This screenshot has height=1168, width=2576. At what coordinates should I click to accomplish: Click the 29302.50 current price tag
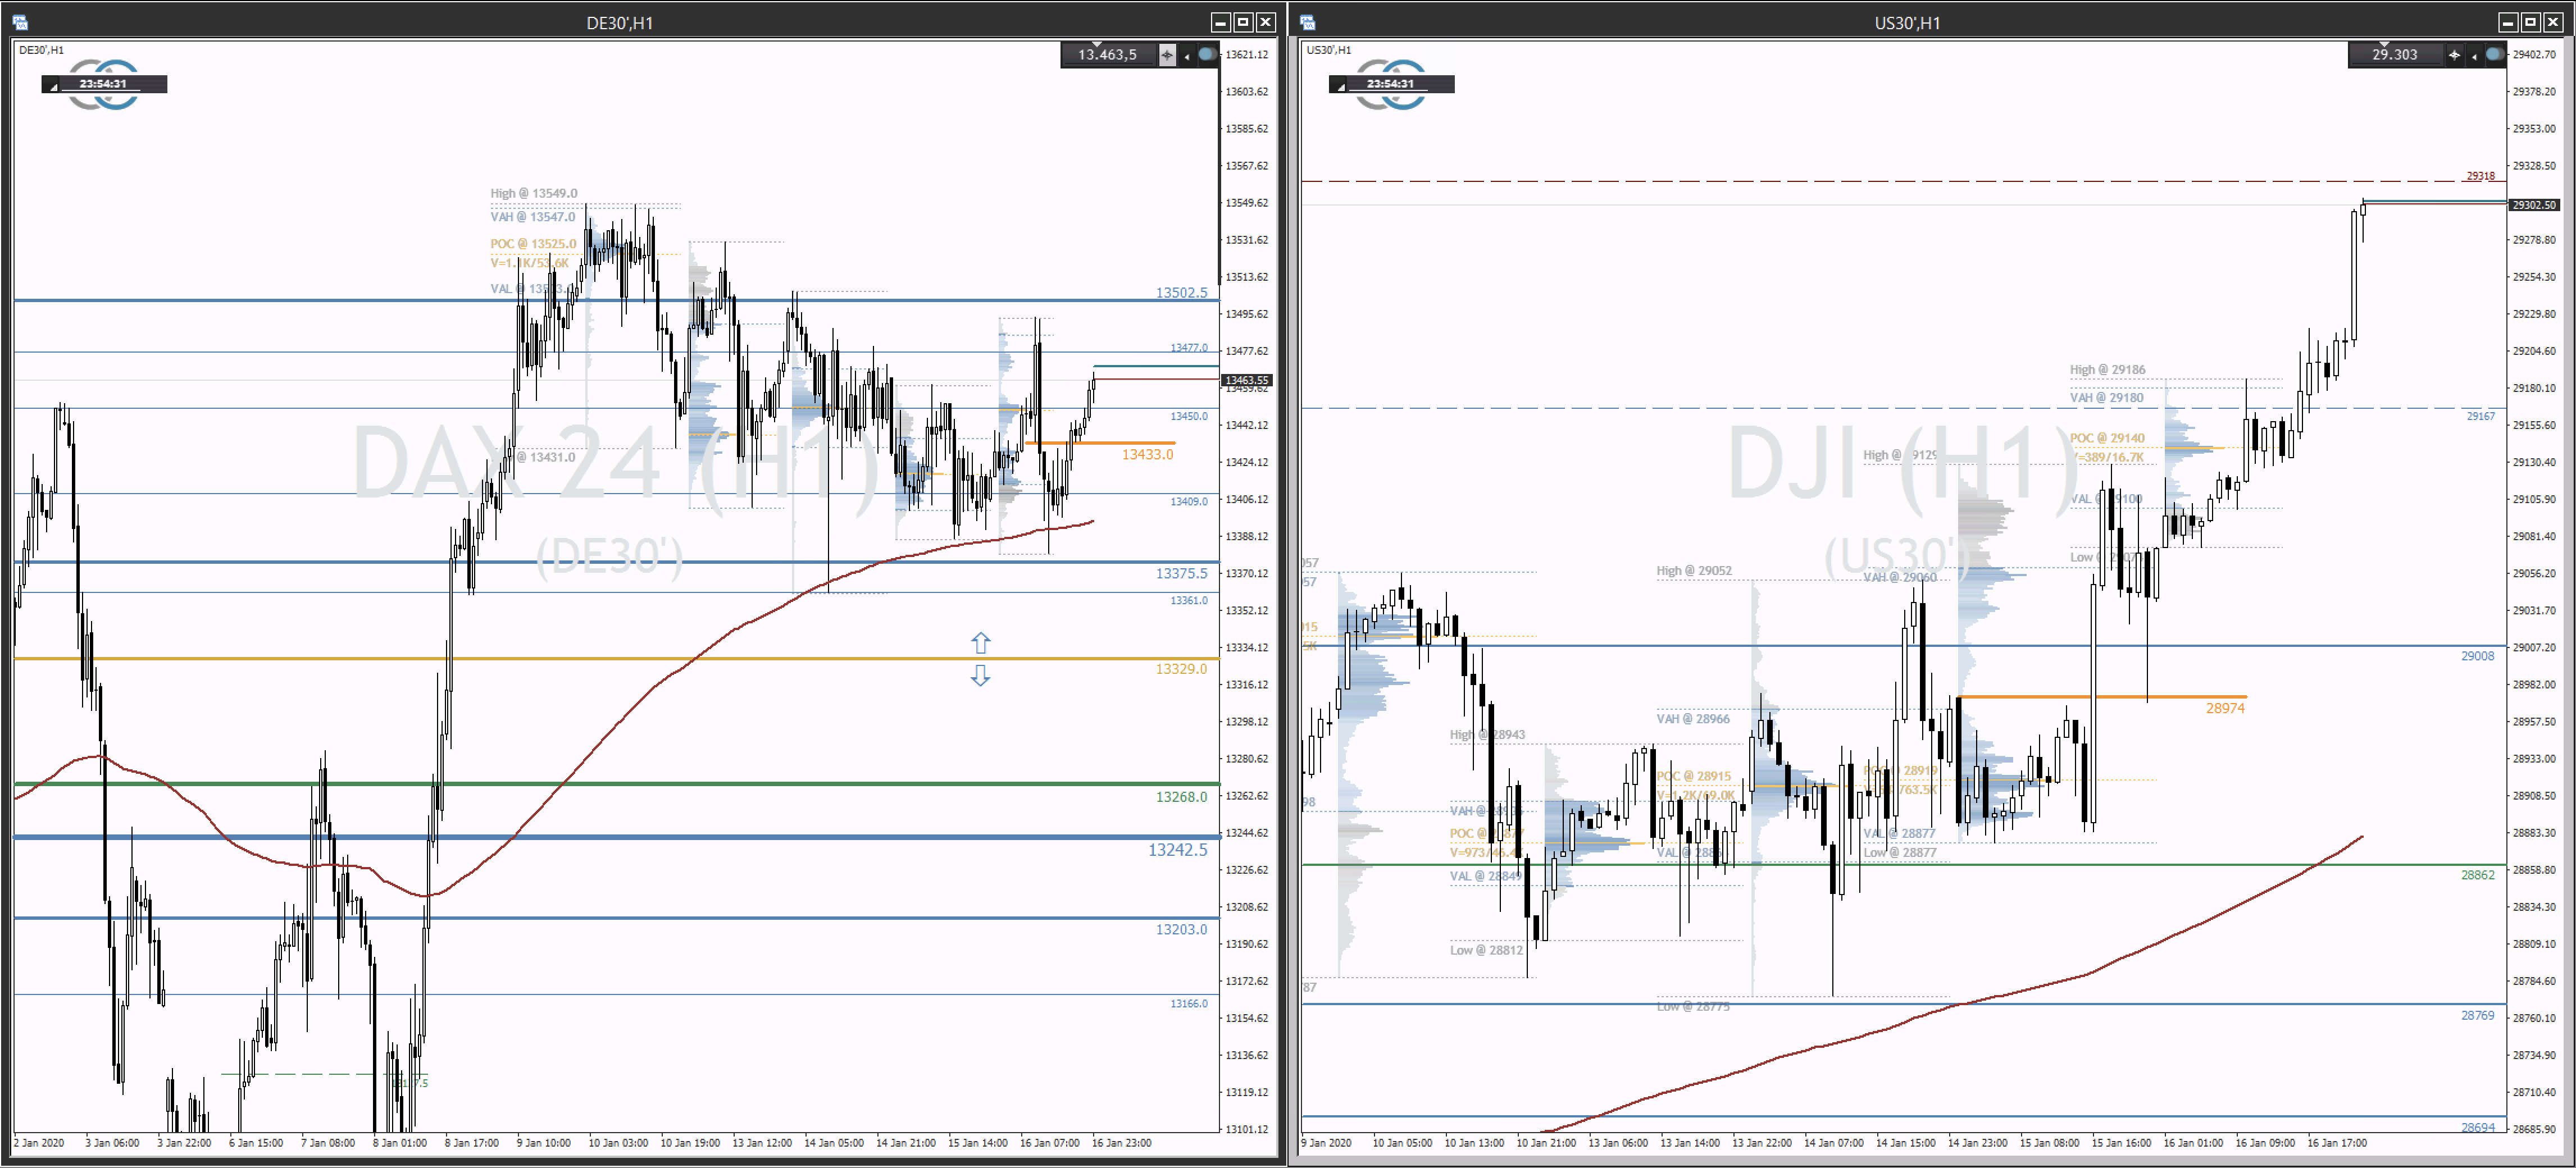coord(2534,204)
